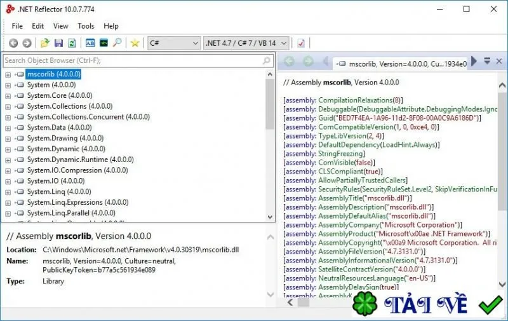This screenshot has height=321, width=508.
Task: Click the CompilationRelaxations attribute link
Action: pyautogui.click(x=355, y=100)
